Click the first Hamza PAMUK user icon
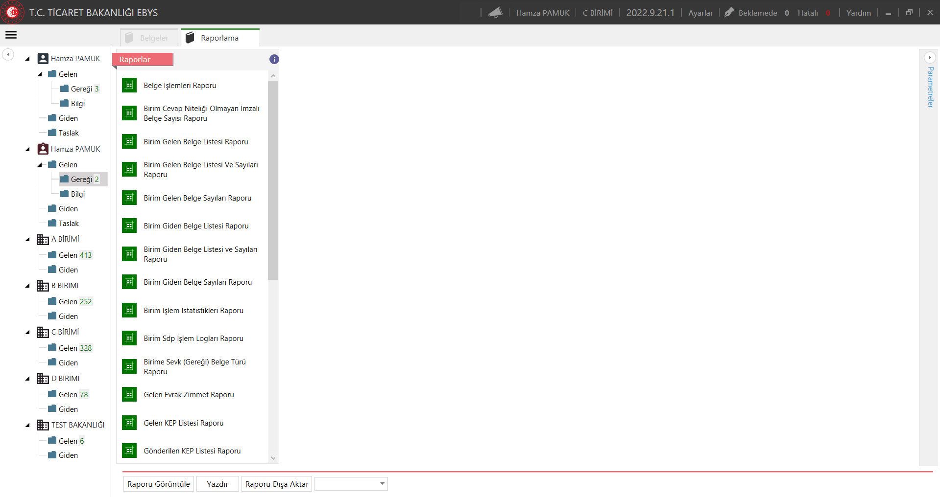Screen dimensions: 940x497 [x=43, y=59]
